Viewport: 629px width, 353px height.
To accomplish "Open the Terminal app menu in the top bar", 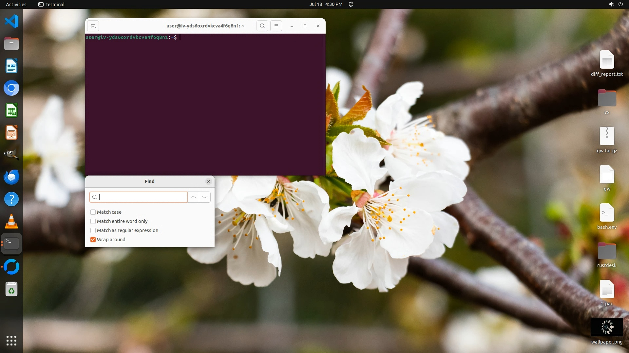I will (x=51, y=4).
